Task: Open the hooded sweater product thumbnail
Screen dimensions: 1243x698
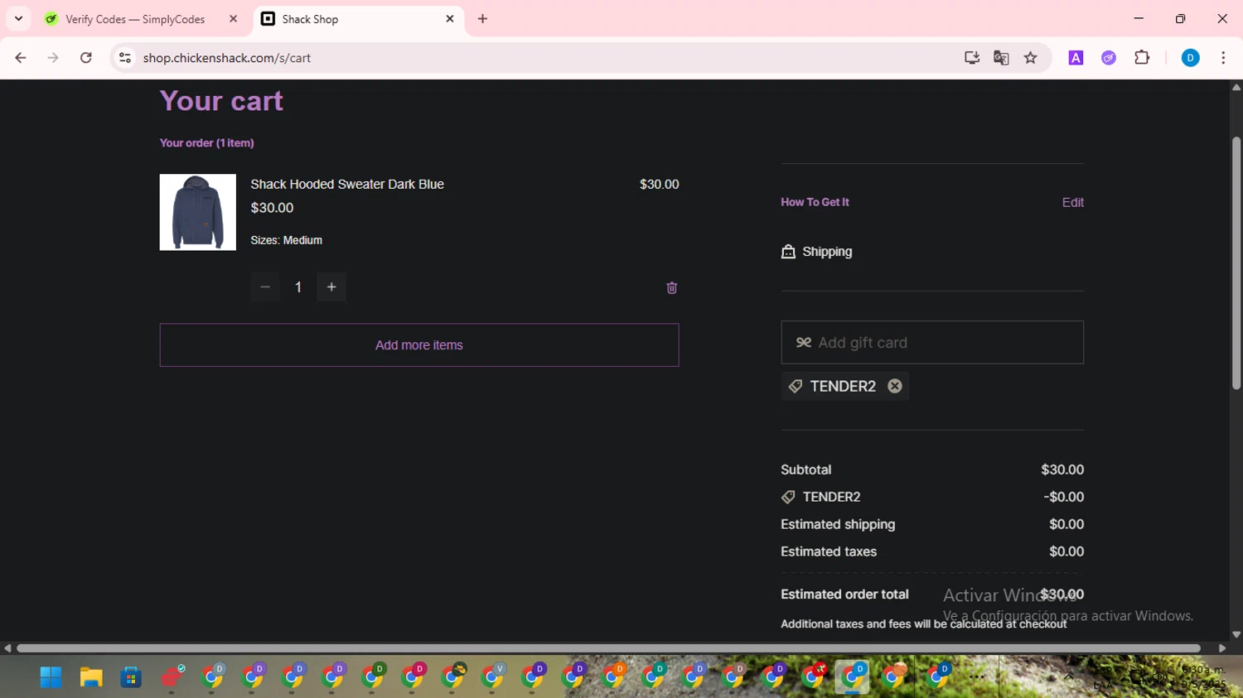Action: [x=198, y=212]
